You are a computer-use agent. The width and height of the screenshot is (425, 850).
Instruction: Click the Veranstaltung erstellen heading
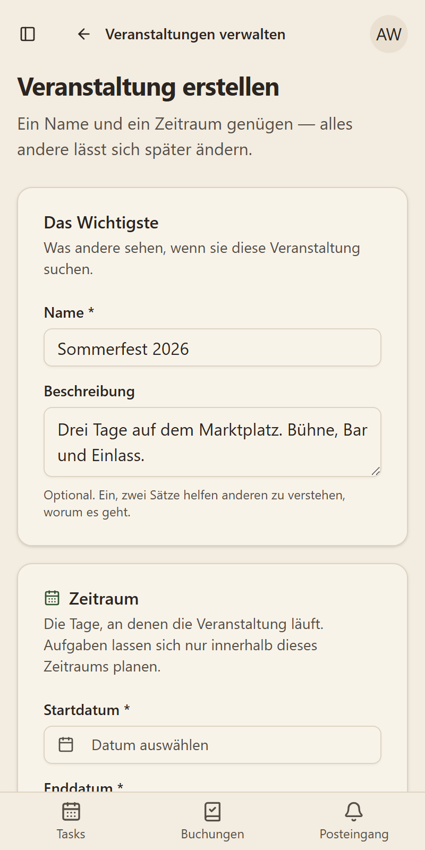click(x=148, y=87)
